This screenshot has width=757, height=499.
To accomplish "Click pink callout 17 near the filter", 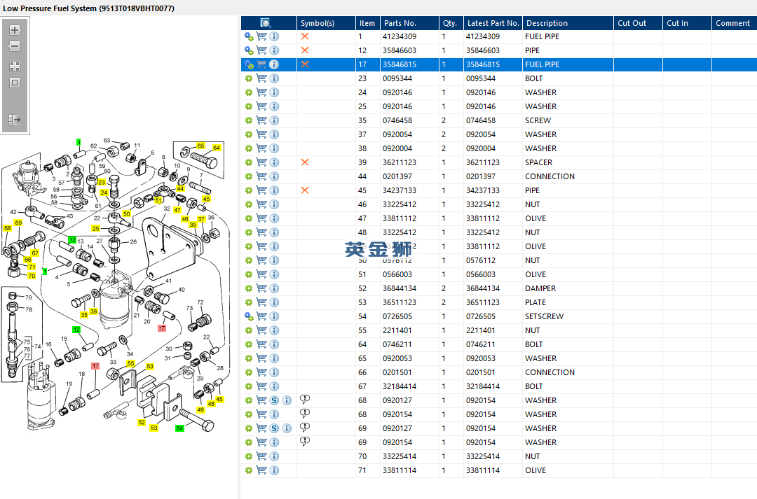I will [162, 328].
